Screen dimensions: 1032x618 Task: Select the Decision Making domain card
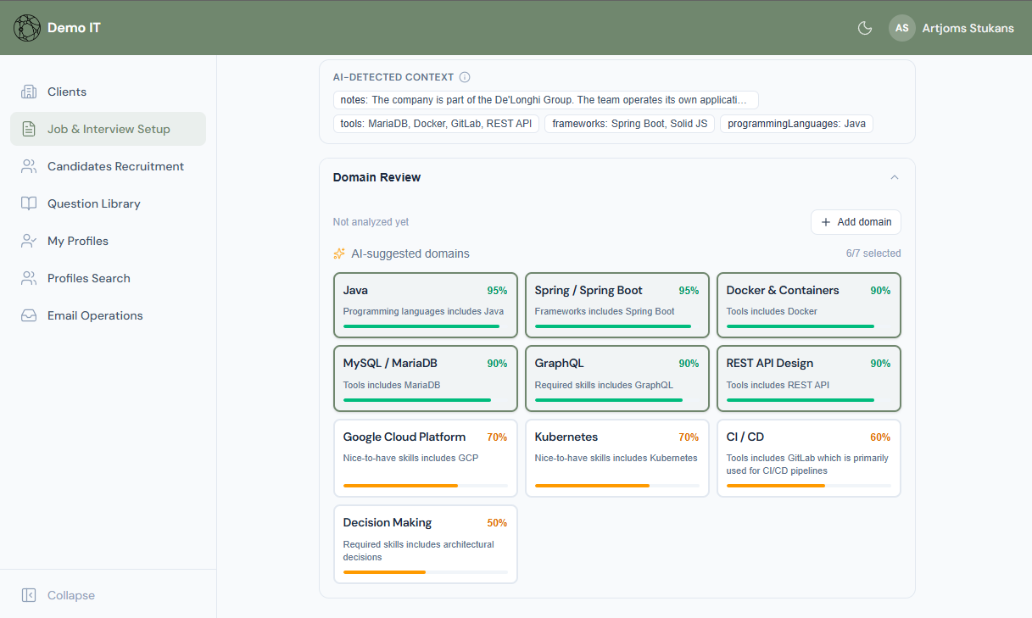click(x=426, y=544)
